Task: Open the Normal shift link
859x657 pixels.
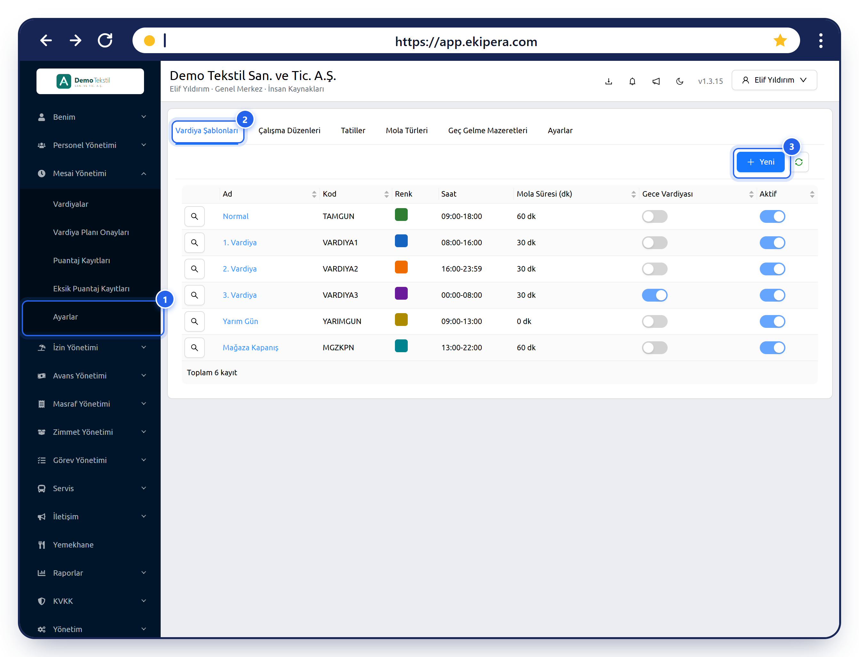Action: point(235,216)
